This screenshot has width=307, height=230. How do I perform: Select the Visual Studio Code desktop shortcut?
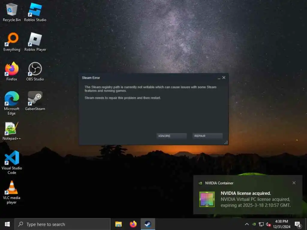tap(12, 163)
